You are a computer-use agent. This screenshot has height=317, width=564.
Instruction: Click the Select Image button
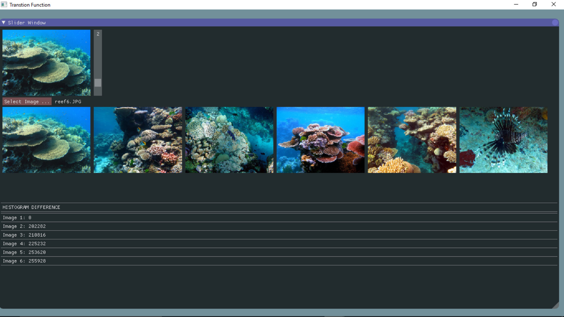click(x=27, y=101)
